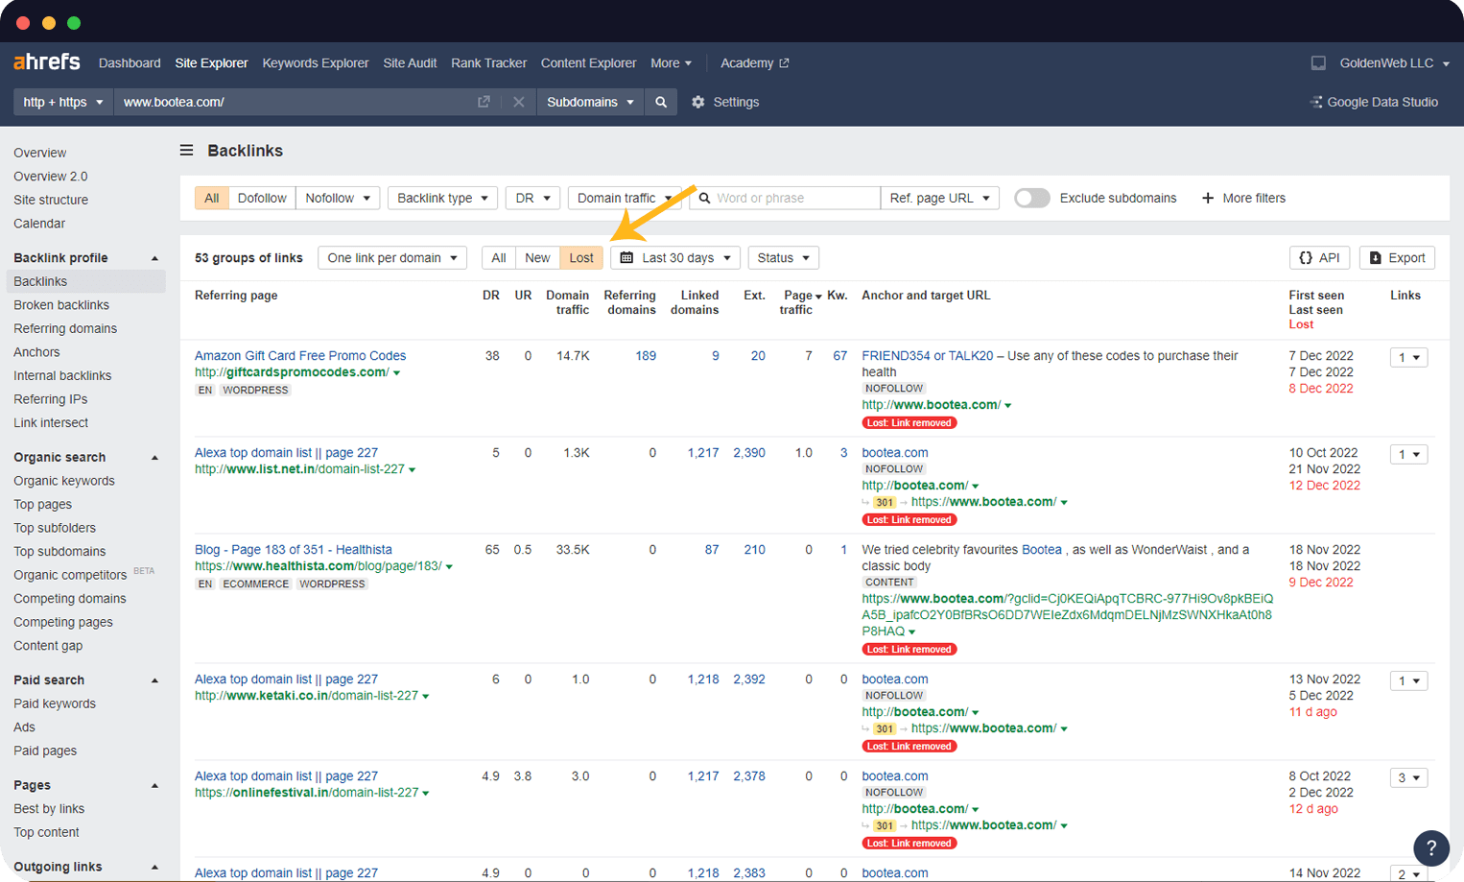1464x882 pixels.
Task: Open Content gap in sidebar
Action: (x=48, y=646)
